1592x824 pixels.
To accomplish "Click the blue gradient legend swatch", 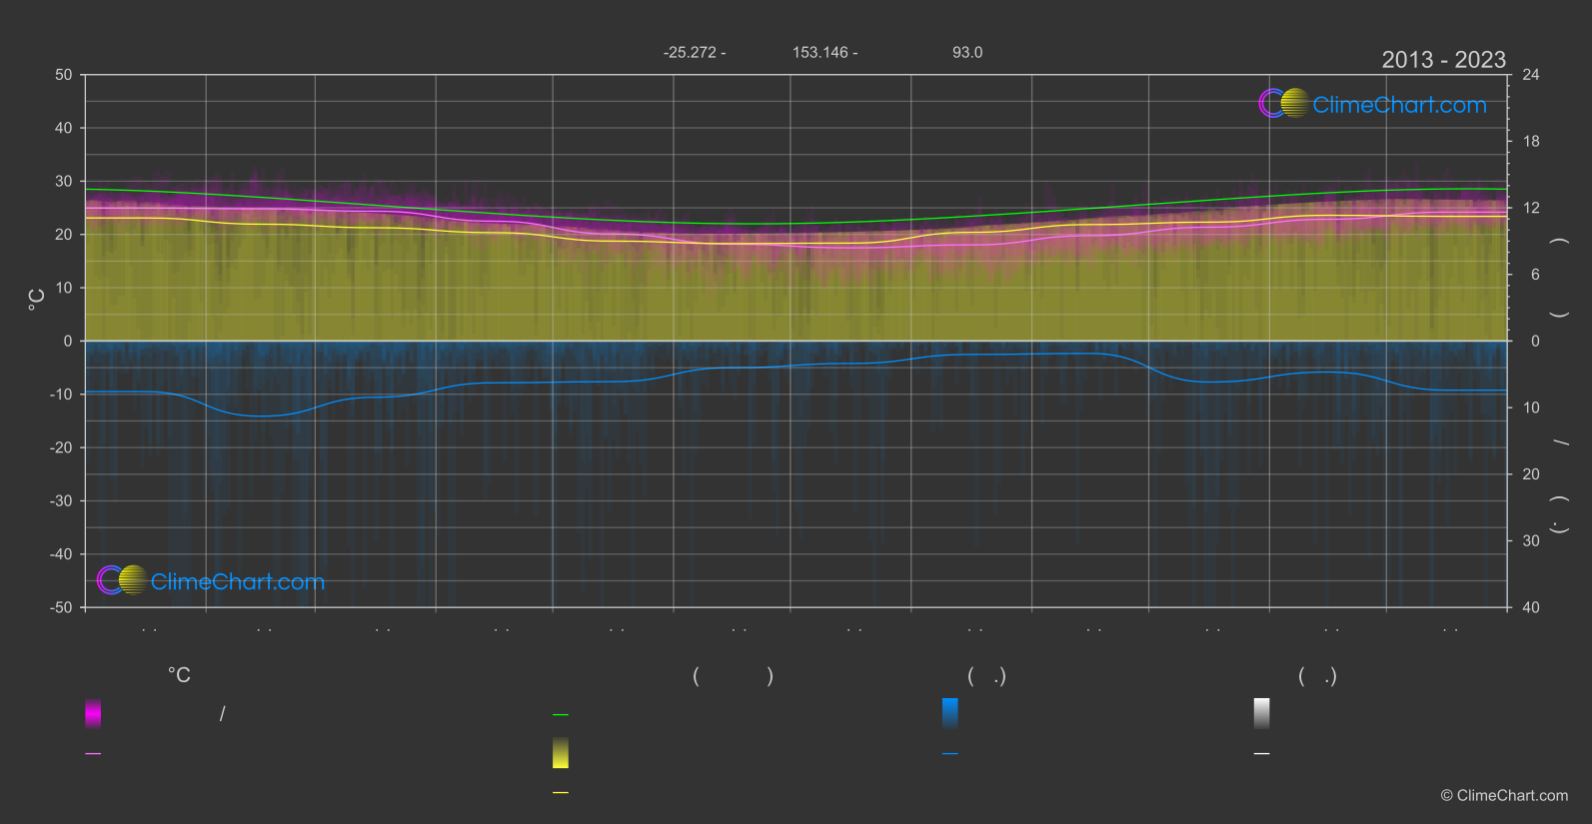I will click(950, 713).
